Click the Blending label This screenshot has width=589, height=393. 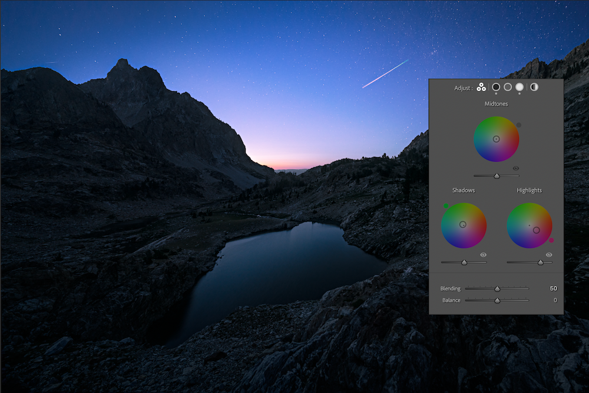coord(451,289)
